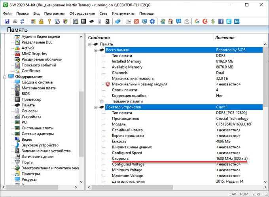Click the Print toolbar icon

[15, 21]
